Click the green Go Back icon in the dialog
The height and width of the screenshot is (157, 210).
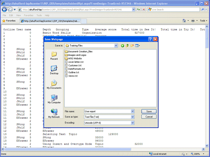click(x=122, y=46)
